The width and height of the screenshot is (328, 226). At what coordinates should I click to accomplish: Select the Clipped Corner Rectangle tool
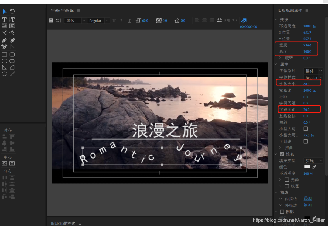pyautogui.click(x=4, y=61)
